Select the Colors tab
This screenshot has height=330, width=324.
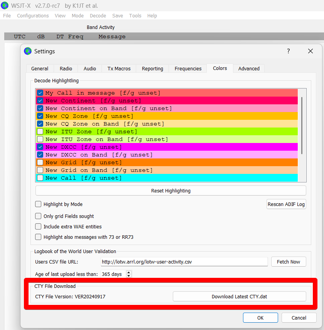coord(220,68)
